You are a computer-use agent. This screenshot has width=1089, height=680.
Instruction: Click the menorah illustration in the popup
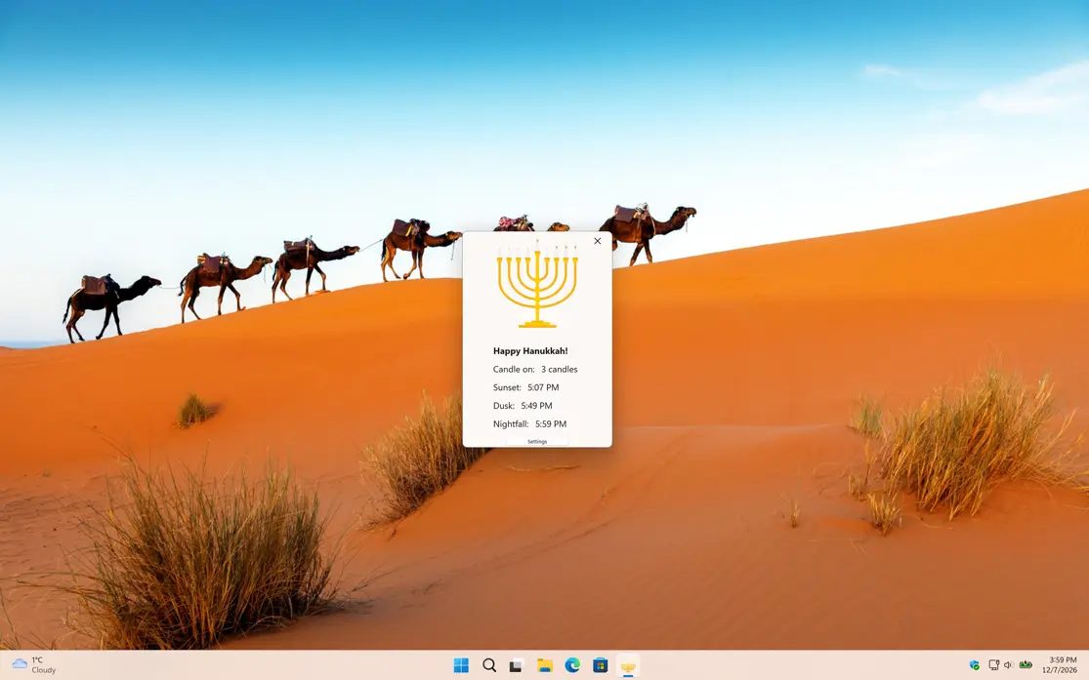tap(536, 288)
